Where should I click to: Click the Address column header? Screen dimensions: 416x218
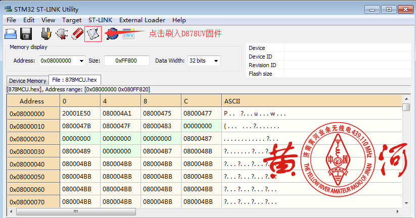click(33, 101)
